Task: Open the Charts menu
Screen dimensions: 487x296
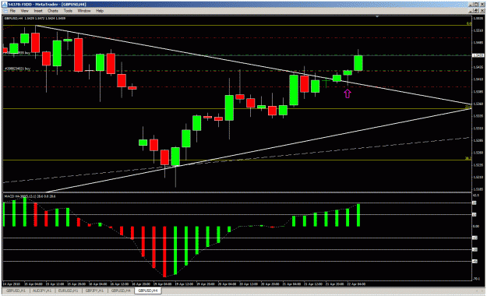Action: [x=53, y=11]
